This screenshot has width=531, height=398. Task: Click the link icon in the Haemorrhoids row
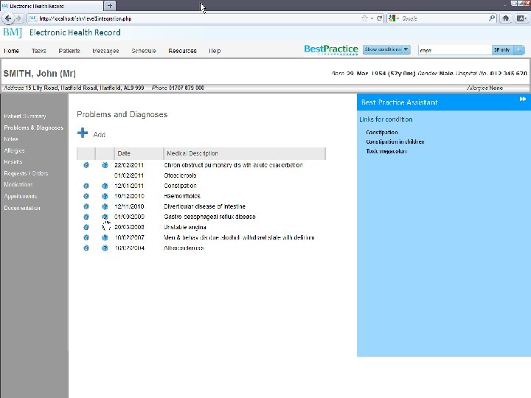(86, 196)
